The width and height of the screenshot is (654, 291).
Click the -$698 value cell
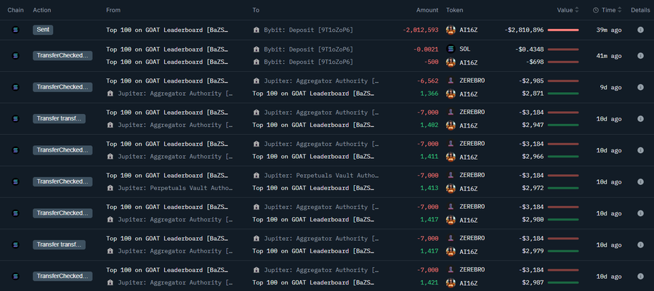click(x=534, y=62)
